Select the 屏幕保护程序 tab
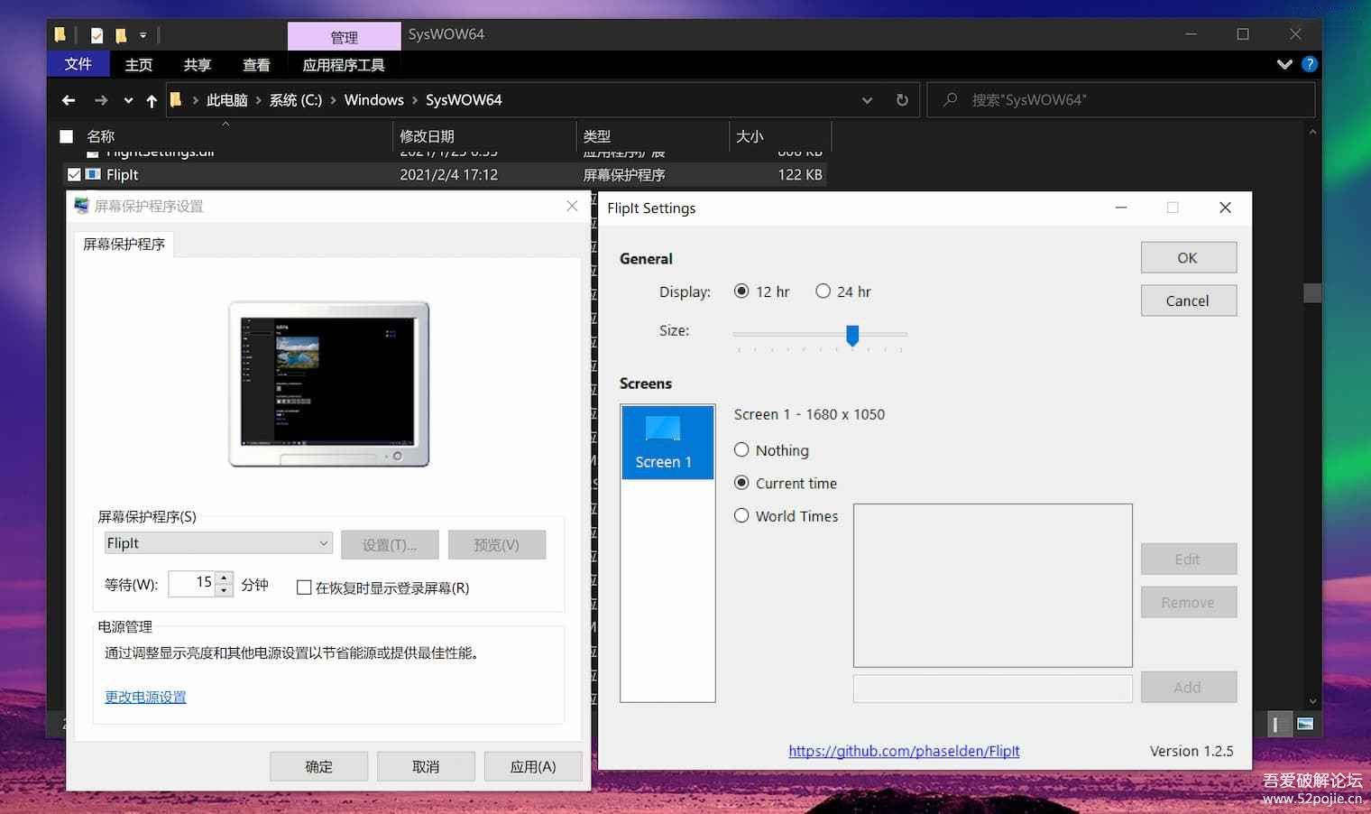The width and height of the screenshot is (1371, 814). [x=124, y=245]
